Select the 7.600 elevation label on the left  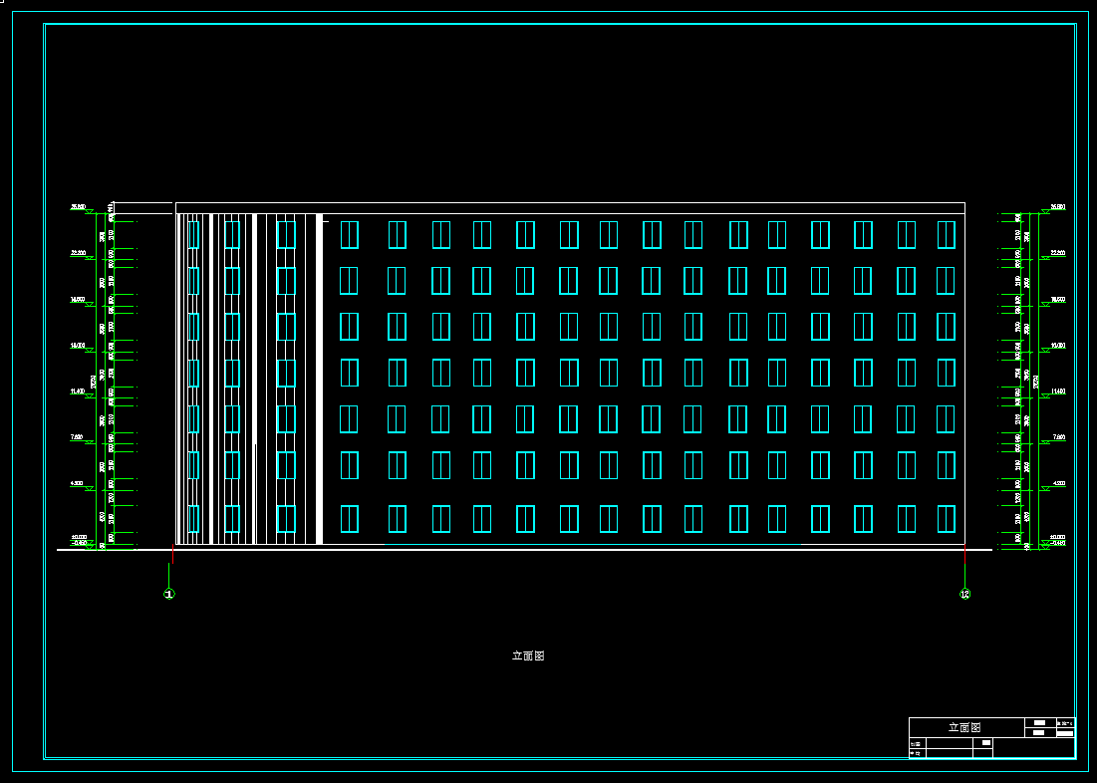click(x=77, y=437)
